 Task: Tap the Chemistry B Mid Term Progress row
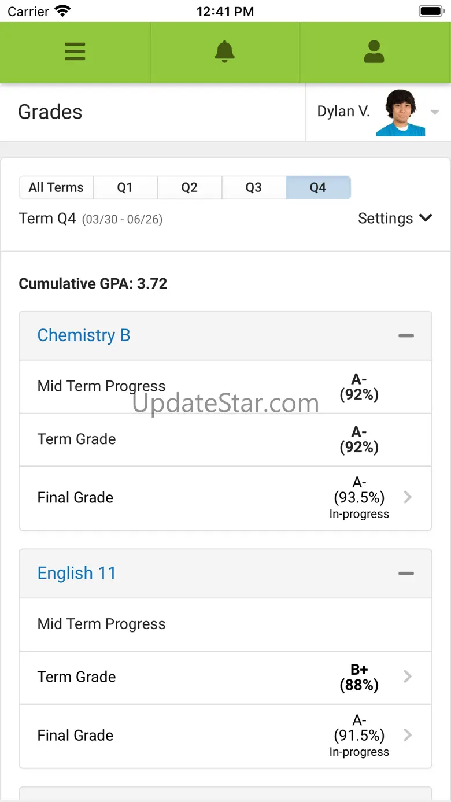pos(226,386)
